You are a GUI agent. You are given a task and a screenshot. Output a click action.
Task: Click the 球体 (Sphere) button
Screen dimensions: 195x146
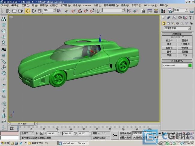tap(169, 44)
